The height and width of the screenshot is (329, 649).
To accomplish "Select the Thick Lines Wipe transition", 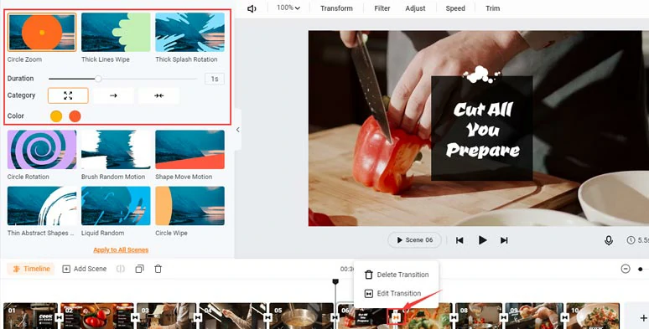I will tap(116, 33).
